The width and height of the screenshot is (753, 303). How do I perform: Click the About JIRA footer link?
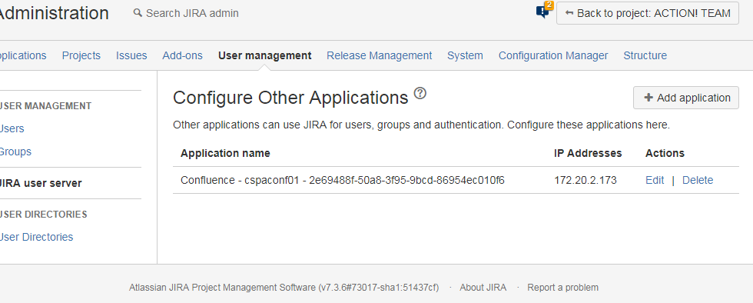[x=483, y=288]
